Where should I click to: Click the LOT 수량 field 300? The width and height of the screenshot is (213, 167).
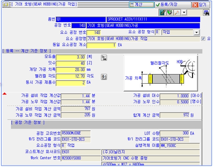175,133
